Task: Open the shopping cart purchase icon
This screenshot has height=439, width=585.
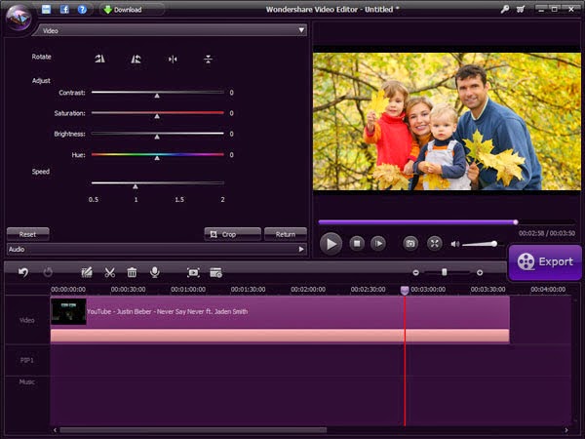Action: (x=521, y=10)
